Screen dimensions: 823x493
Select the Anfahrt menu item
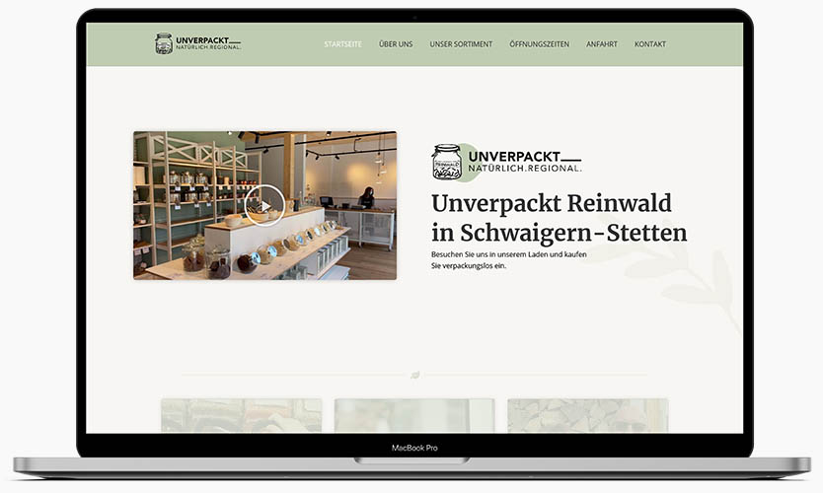602,44
